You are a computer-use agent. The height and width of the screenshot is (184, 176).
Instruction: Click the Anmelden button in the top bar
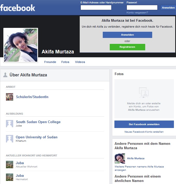point(168,8)
